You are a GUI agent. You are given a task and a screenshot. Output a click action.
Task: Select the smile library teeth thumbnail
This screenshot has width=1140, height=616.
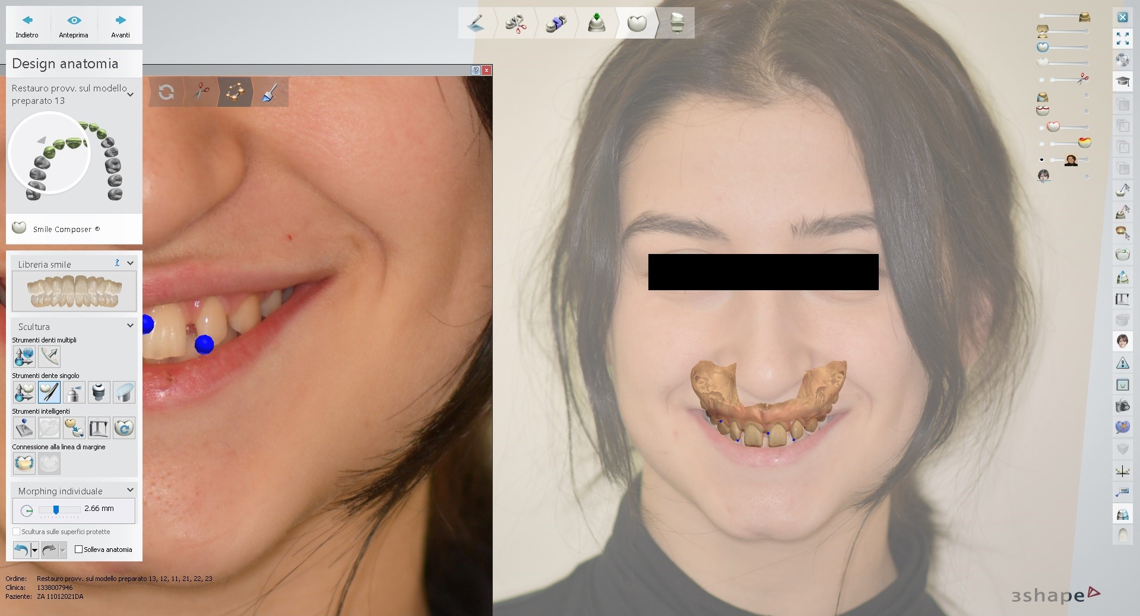[x=74, y=291]
